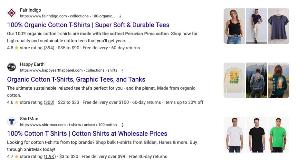The image size is (298, 168).
Task: Click the Happy Earth site favicon
Action: point(12,67)
